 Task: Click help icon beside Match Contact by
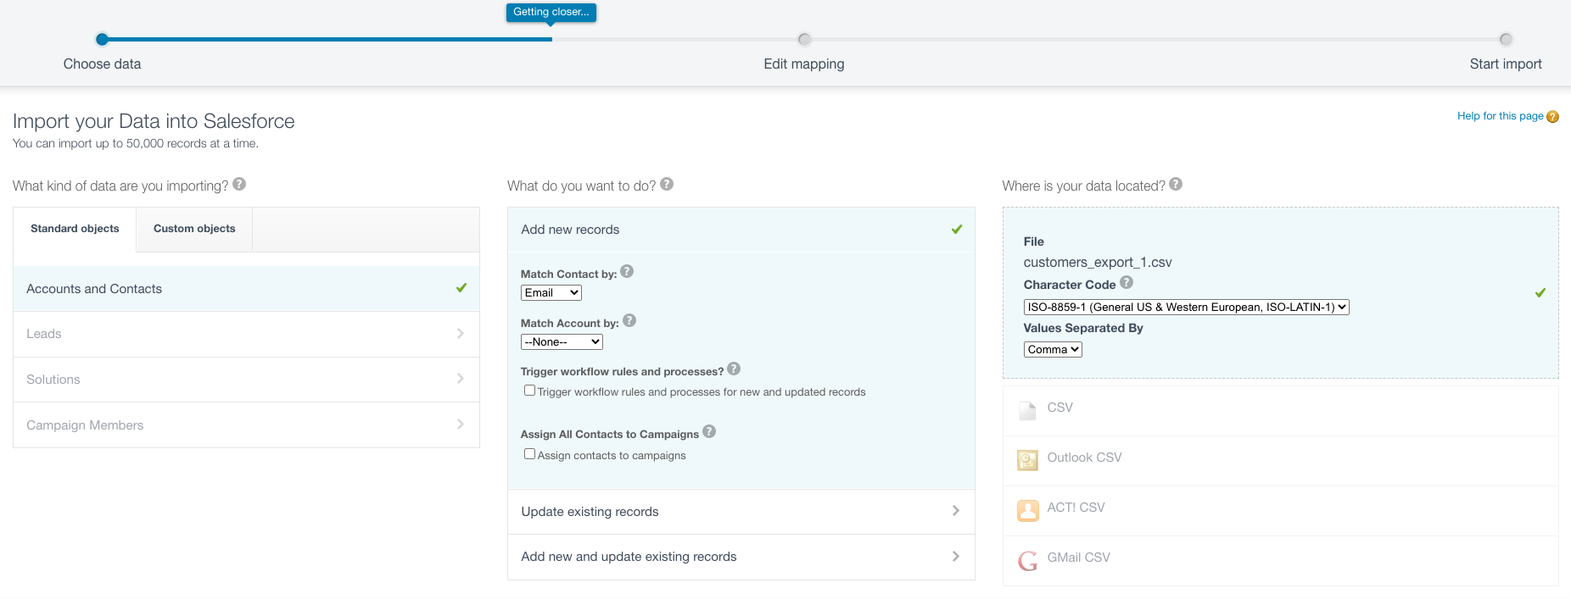click(627, 272)
